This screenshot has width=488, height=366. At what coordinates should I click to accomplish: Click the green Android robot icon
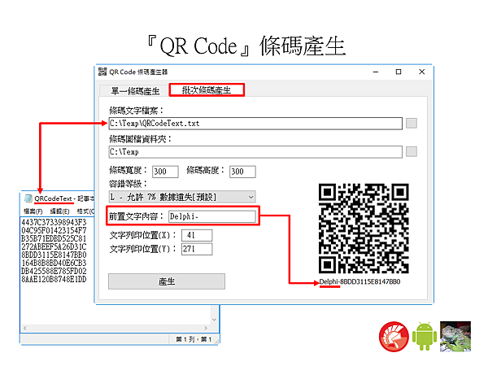[425, 336]
